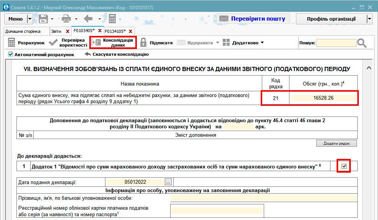Toggle Автоматичний розрахунок checkbox
Image resolution: width=378 pixels, height=220 pixels.
point(11,54)
